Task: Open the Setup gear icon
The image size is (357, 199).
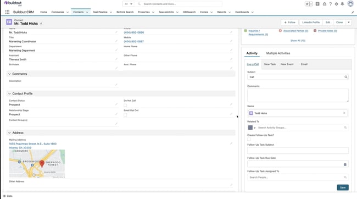Action: pos(336,4)
